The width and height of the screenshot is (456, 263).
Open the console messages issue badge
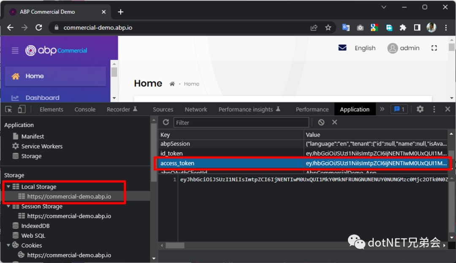click(399, 110)
